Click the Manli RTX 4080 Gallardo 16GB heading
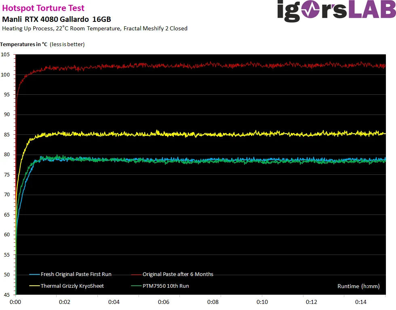The height and width of the screenshot is (310, 396). 57,19
